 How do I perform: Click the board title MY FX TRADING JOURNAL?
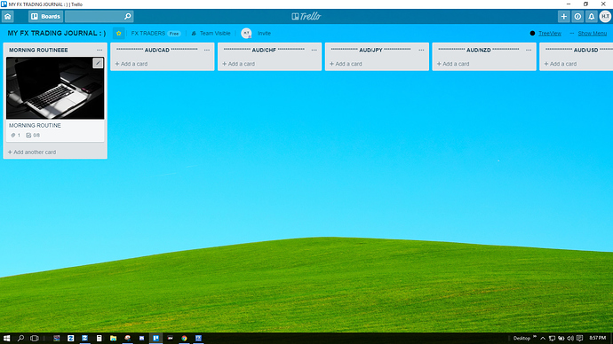[x=57, y=33]
